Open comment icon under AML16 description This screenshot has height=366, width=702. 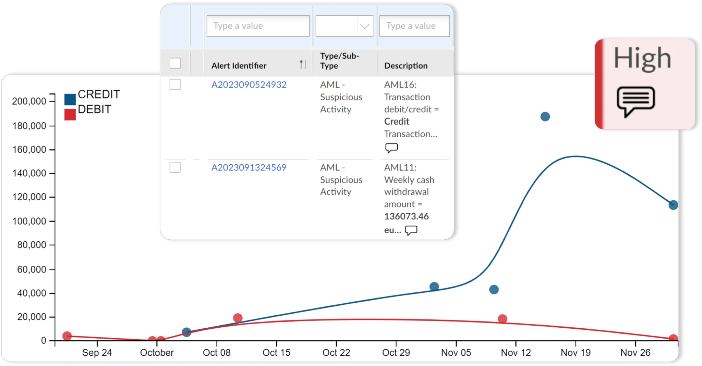391,148
